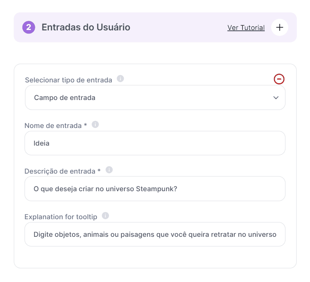This screenshot has width=310, height=282.
Task: Click the chevron arrow in input type selector
Action: pos(276,98)
